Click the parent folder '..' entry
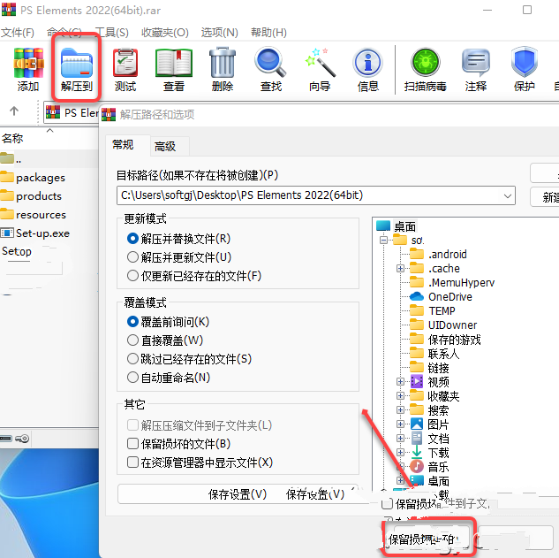 tap(11, 159)
